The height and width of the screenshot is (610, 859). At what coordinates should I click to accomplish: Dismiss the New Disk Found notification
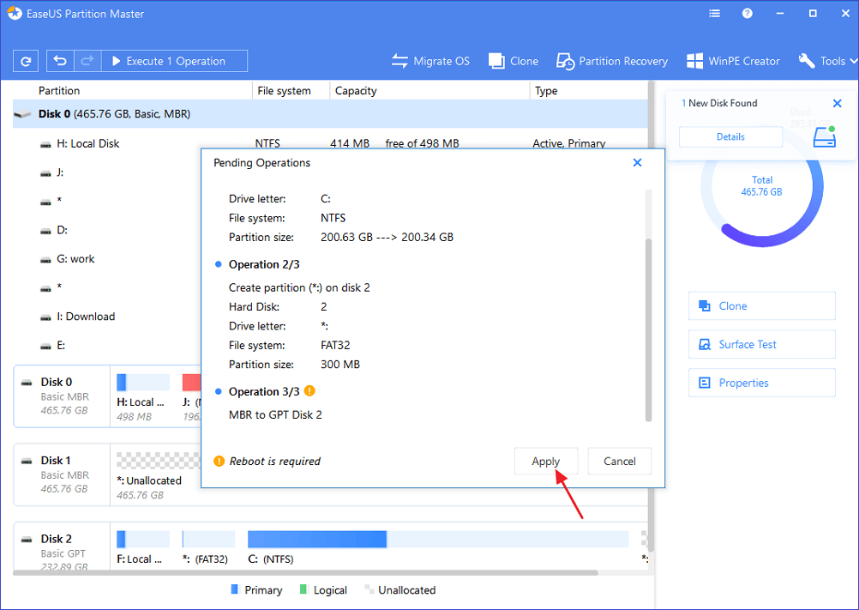[837, 103]
